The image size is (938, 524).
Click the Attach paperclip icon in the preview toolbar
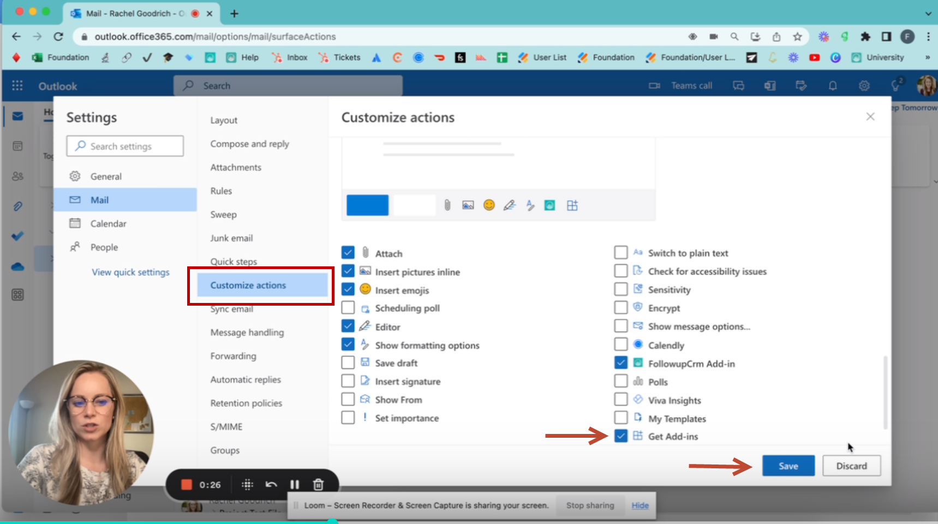pyautogui.click(x=447, y=205)
